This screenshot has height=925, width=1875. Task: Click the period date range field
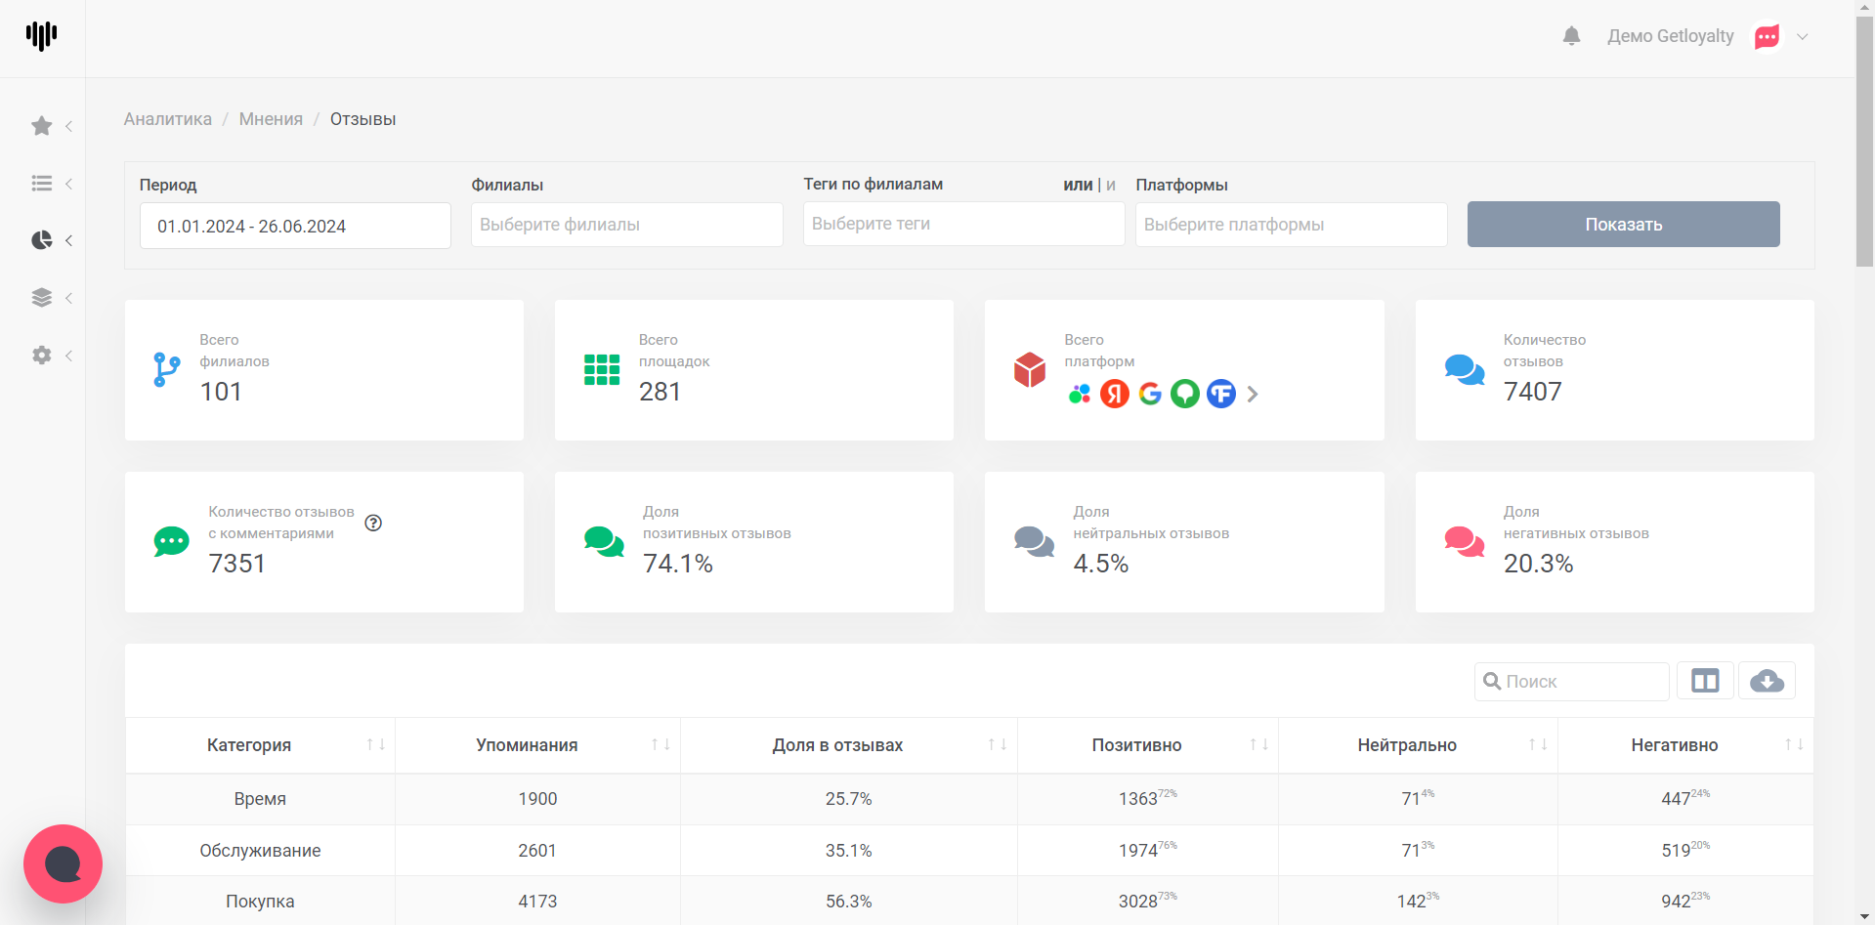point(295,226)
